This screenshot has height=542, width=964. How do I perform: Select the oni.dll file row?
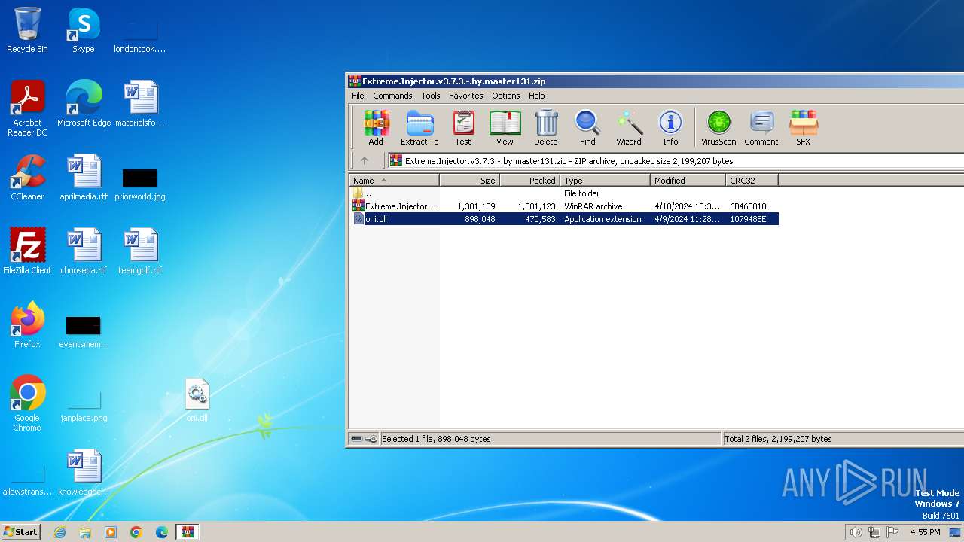pyautogui.click(x=564, y=219)
